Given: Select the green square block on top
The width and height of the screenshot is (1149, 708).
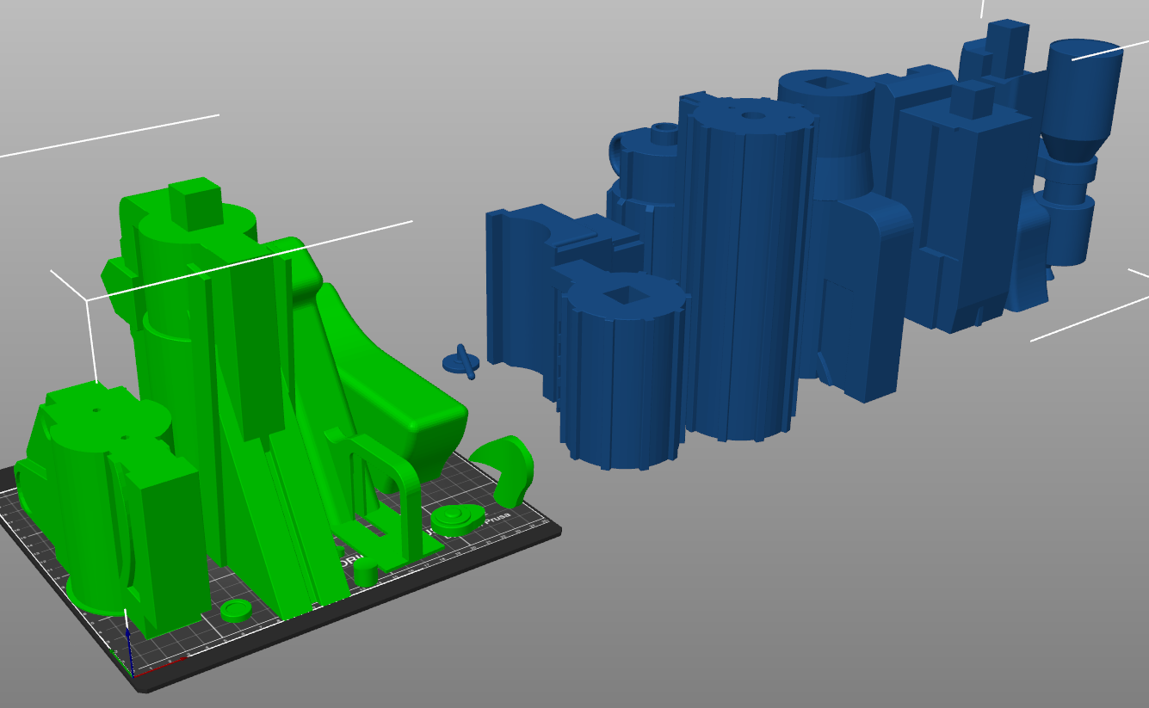Looking at the screenshot, I should tap(196, 203).
